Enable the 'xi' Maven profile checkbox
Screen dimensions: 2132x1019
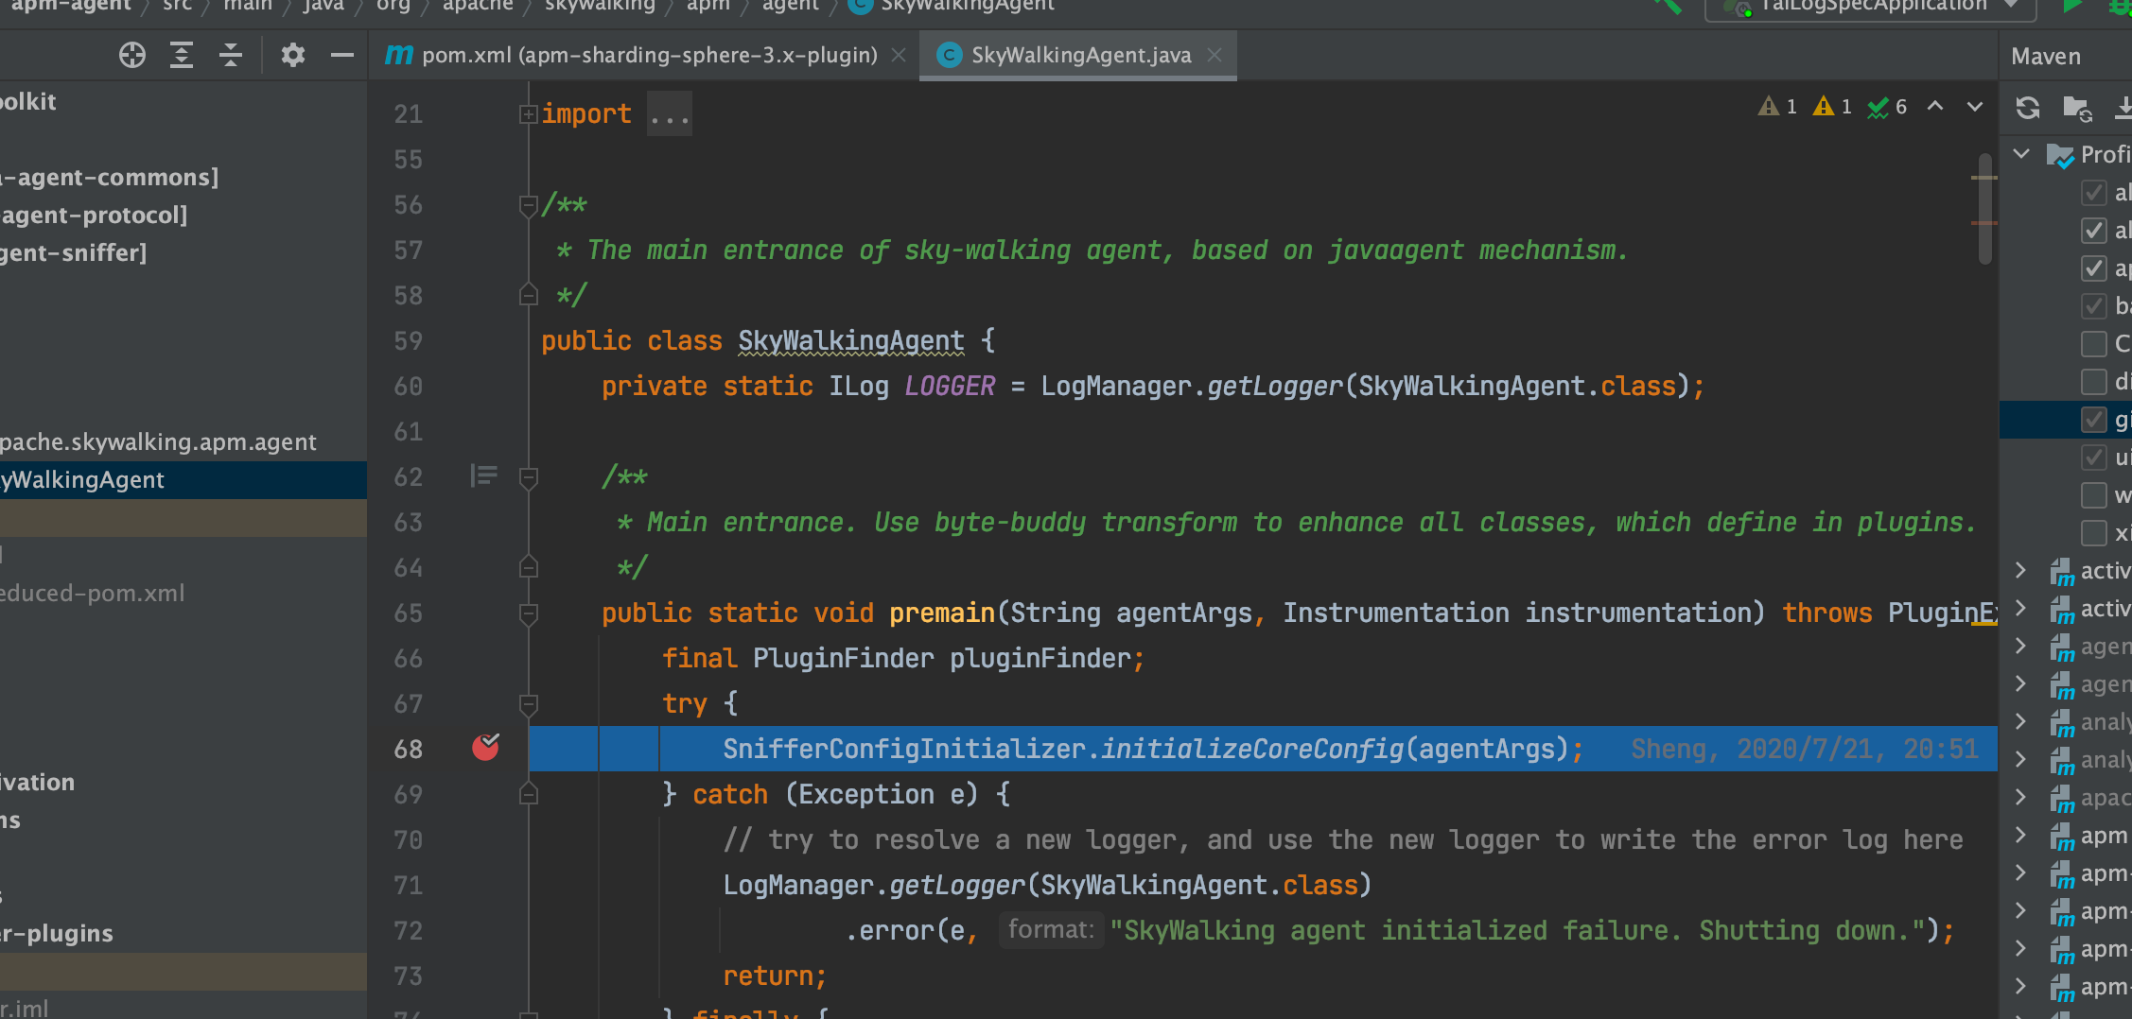tap(2094, 533)
